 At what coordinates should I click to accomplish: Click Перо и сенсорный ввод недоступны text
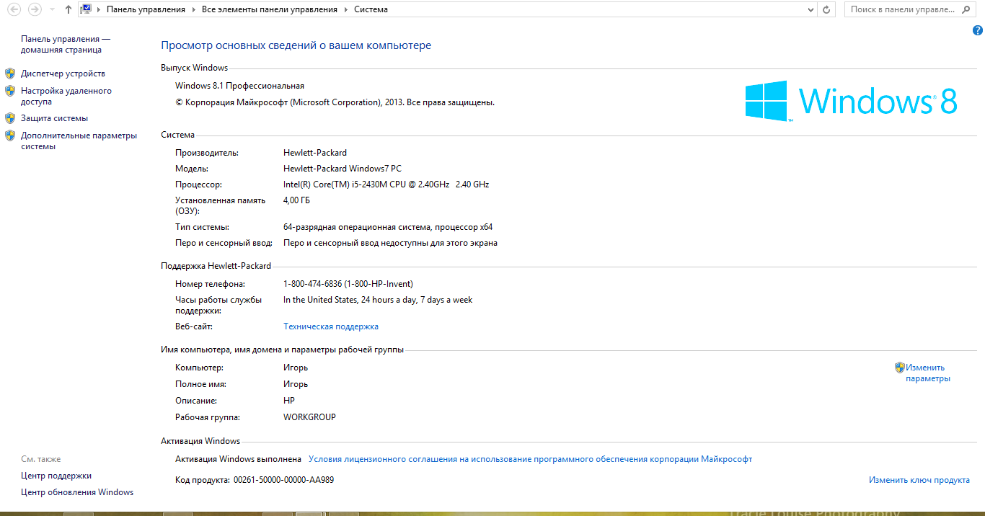click(390, 243)
